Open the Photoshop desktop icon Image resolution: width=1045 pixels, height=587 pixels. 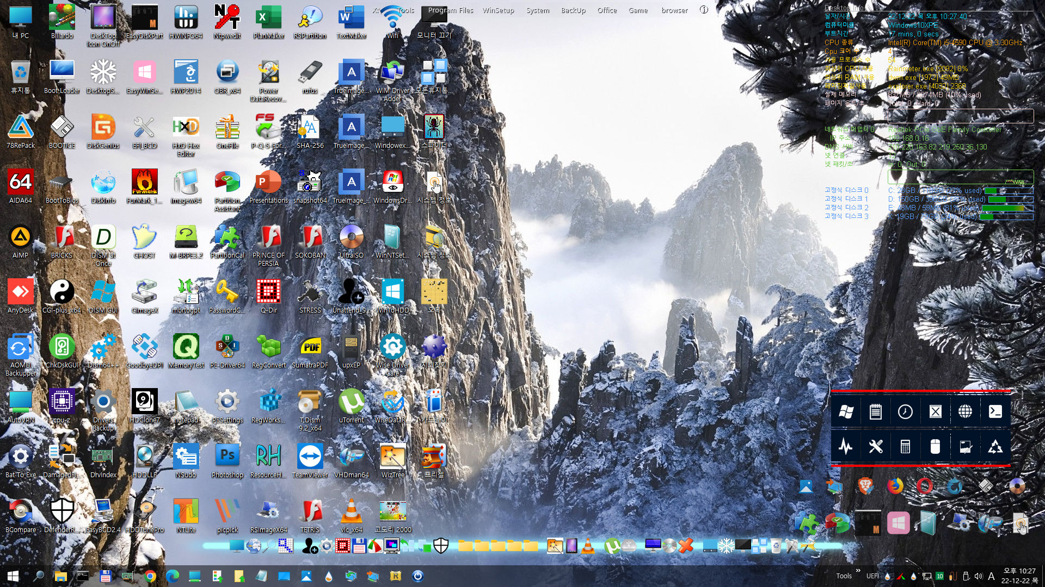227,461
